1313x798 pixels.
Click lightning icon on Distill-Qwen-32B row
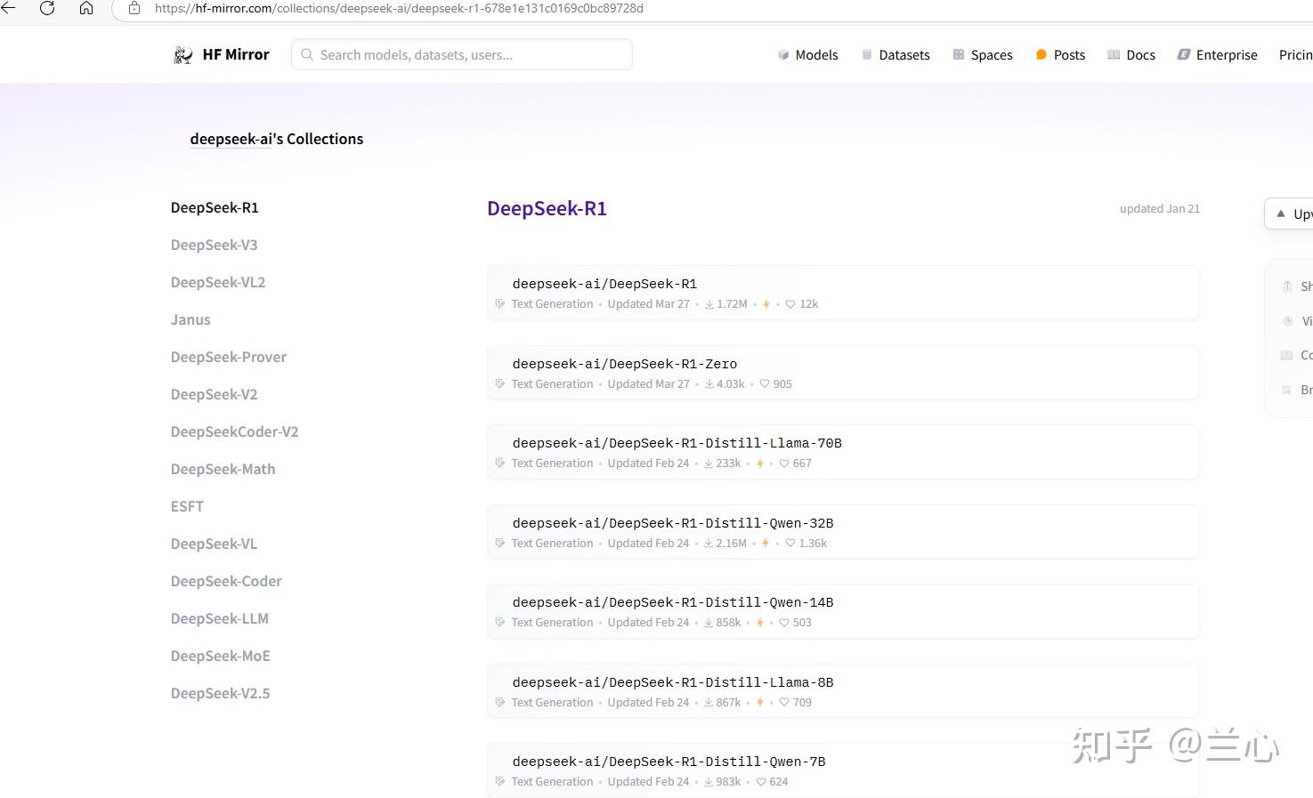(766, 544)
